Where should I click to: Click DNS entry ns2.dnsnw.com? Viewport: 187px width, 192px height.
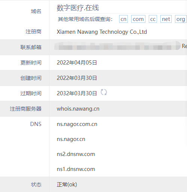[x=76, y=154]
